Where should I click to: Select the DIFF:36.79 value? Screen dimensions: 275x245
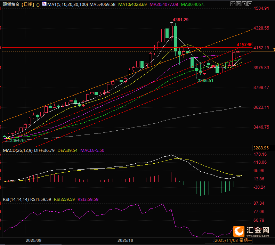[45, 150]
